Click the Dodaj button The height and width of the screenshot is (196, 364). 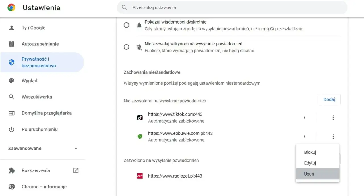point(329,99)
